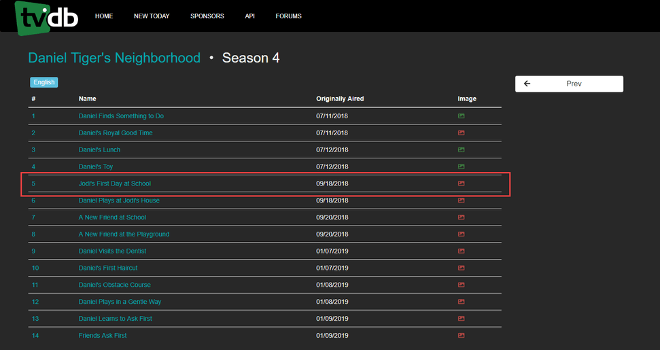Click image icon for Daniel Visits the Dentist

pyautogui.click(x=462, y=251)
